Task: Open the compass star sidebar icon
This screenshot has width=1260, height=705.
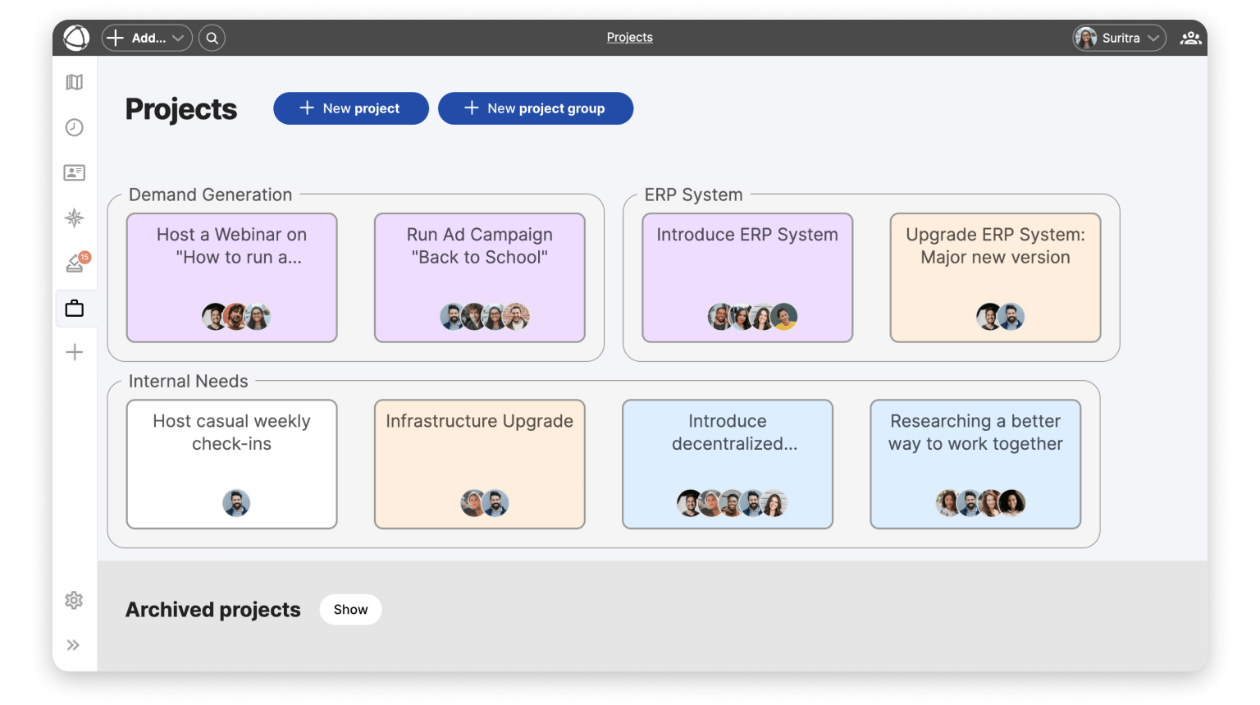Action: 75,217
